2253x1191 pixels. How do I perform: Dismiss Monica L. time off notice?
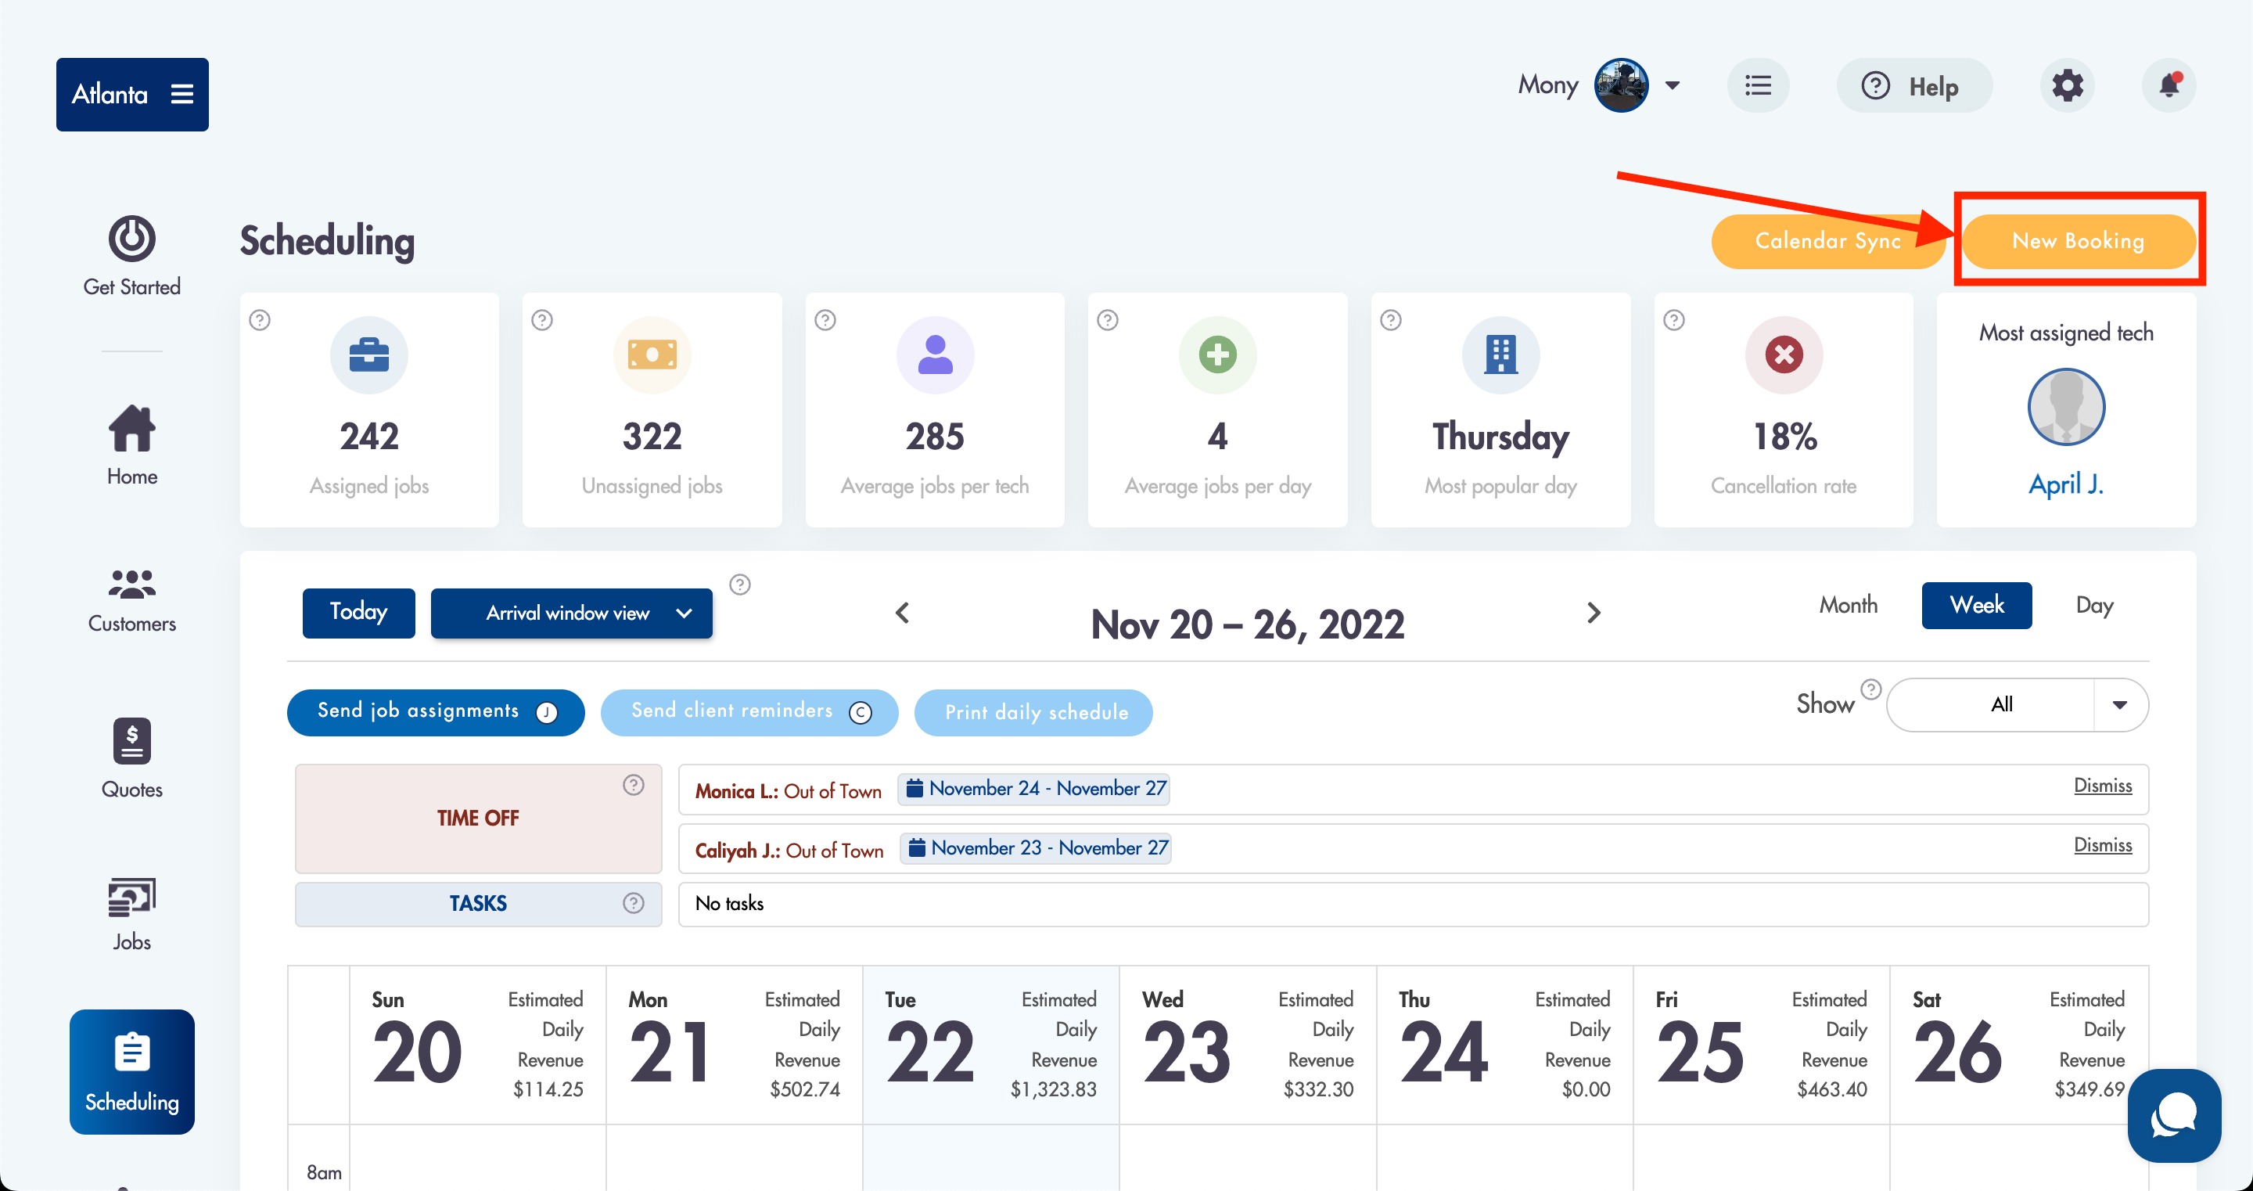(2102, 785)
